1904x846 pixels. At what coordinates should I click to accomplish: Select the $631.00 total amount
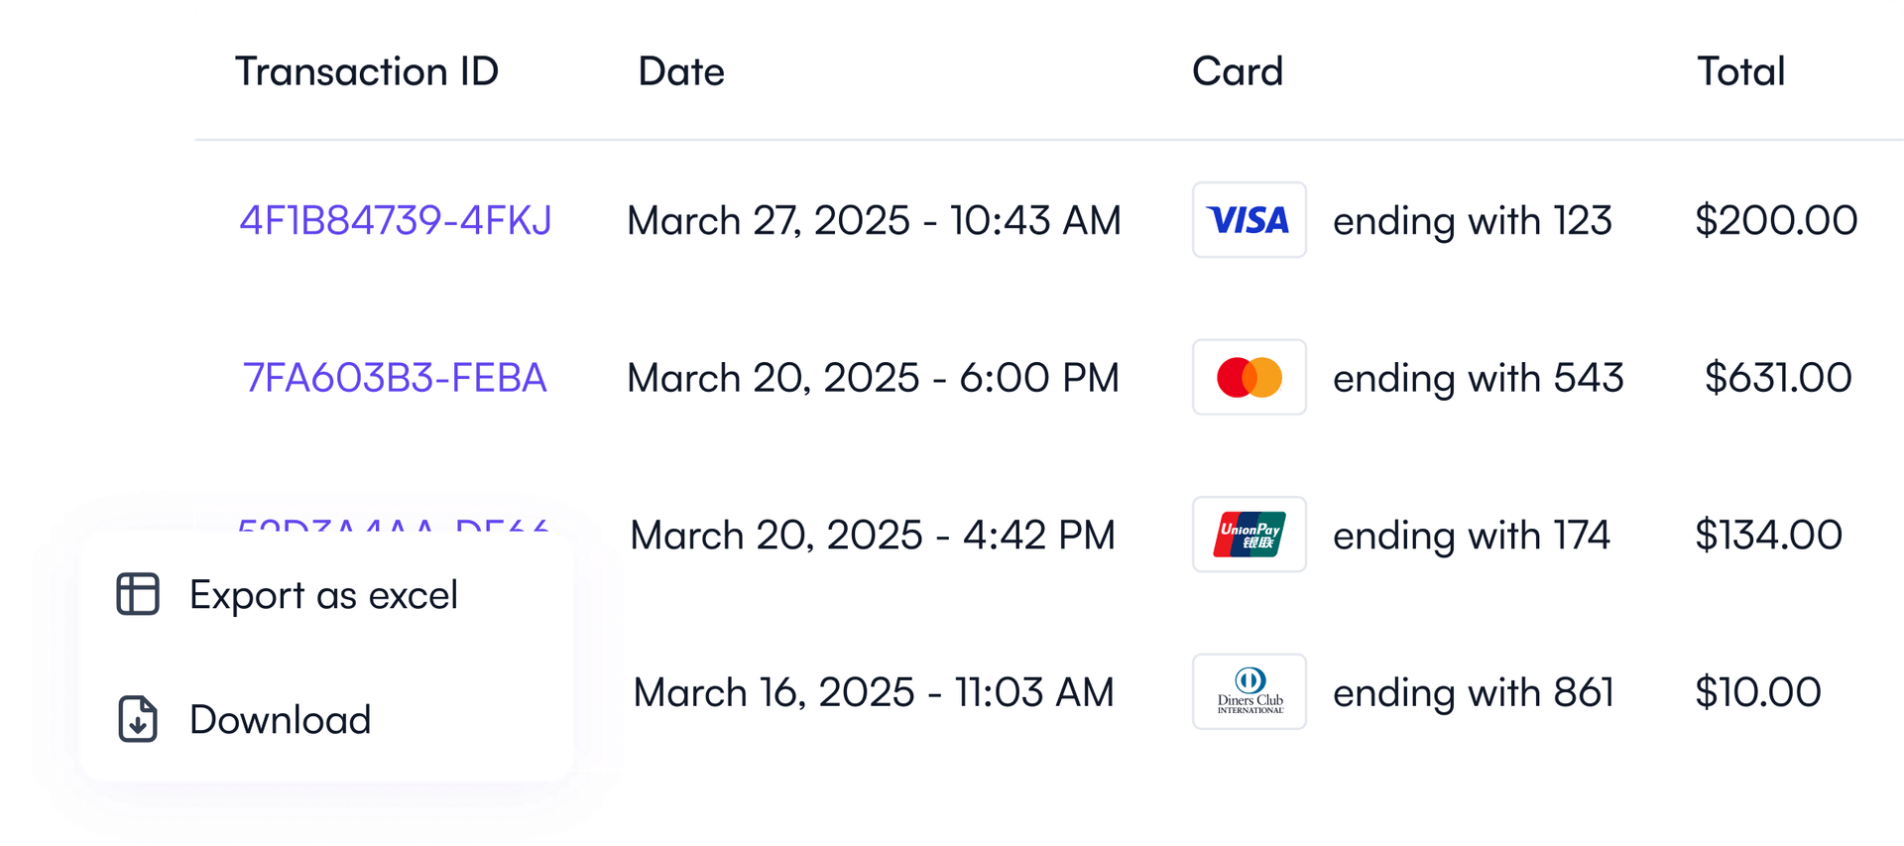coord(1778,377)
